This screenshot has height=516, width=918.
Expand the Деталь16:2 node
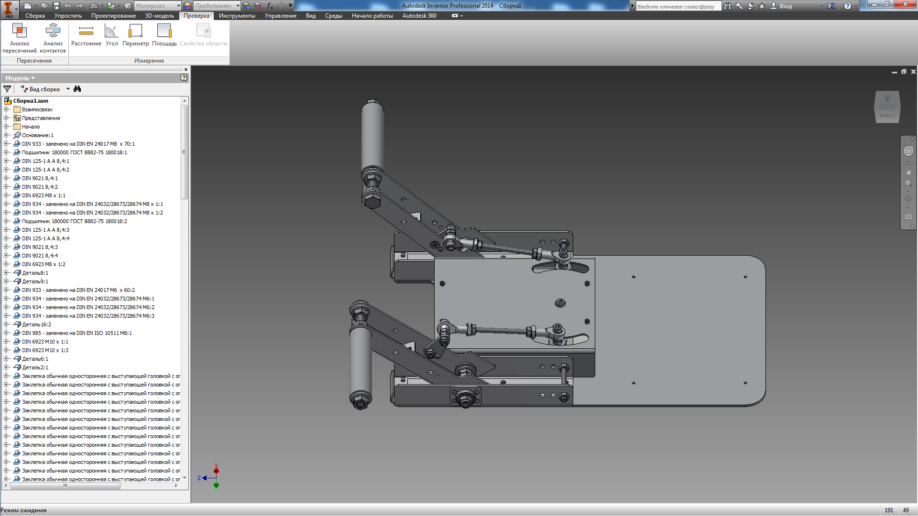(x=6, y=324)
